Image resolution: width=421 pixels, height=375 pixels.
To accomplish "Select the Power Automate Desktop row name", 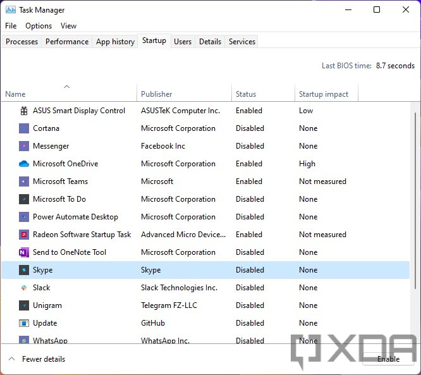I will 75,217.
